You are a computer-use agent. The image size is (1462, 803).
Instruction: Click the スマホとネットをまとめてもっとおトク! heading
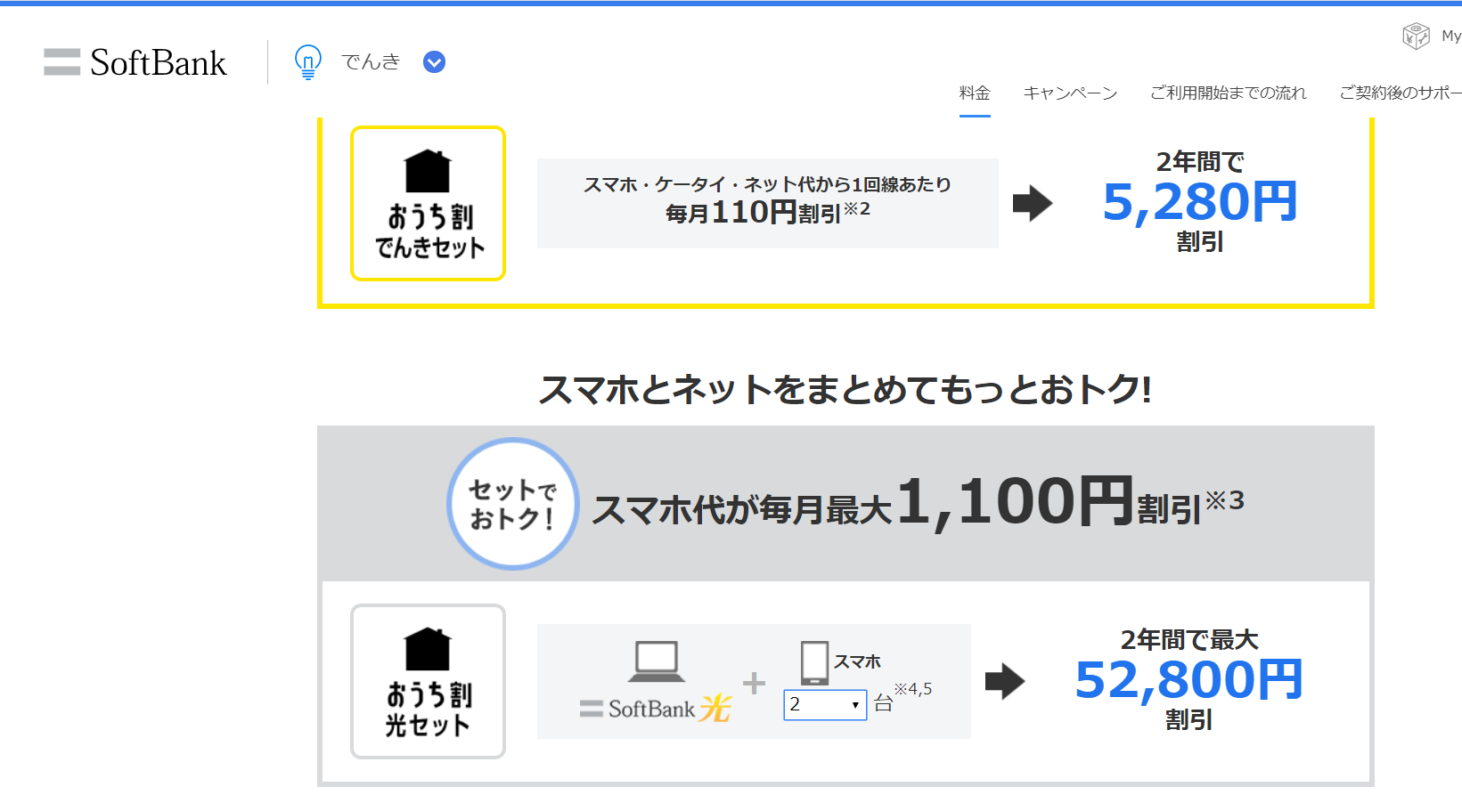click(845, 389)
